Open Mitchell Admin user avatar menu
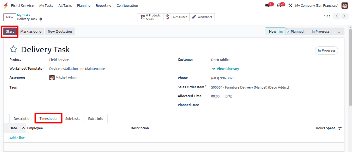 pyautogui.click(x=345, y=5)
